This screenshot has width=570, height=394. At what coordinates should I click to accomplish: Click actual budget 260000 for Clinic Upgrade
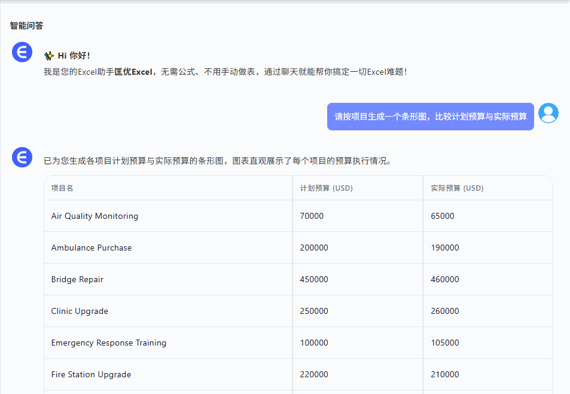point(488,311)
